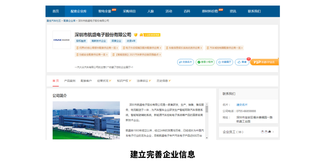This screenshot has width=325, height=167.
Task: Click the gold shield verification badge
Action: [136, 35]
